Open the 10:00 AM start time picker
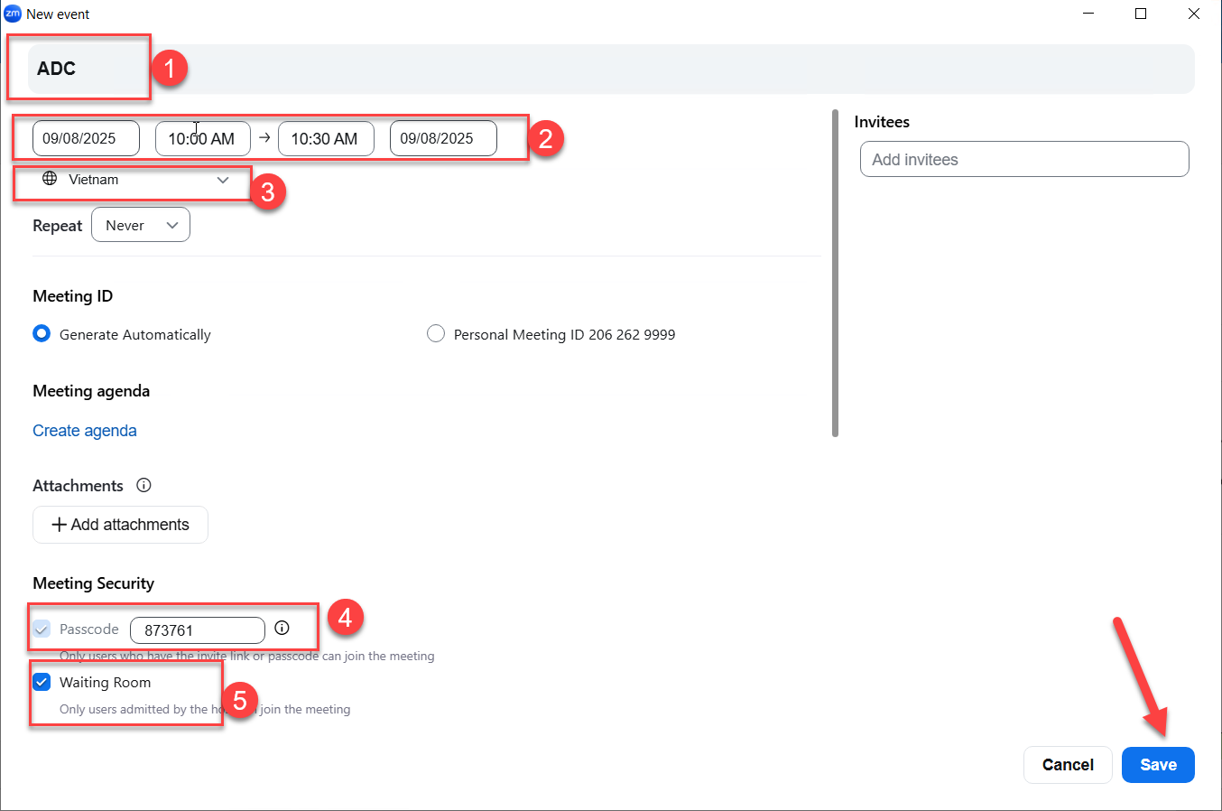Screen dimensions: 1222x811 click(202, 138)
